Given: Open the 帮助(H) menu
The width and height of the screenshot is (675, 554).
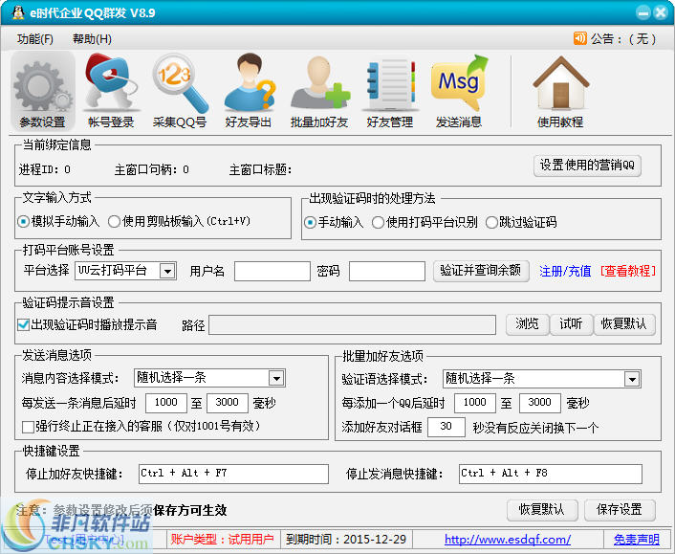Looking at the screenshot, I should [x=92, y=39].
